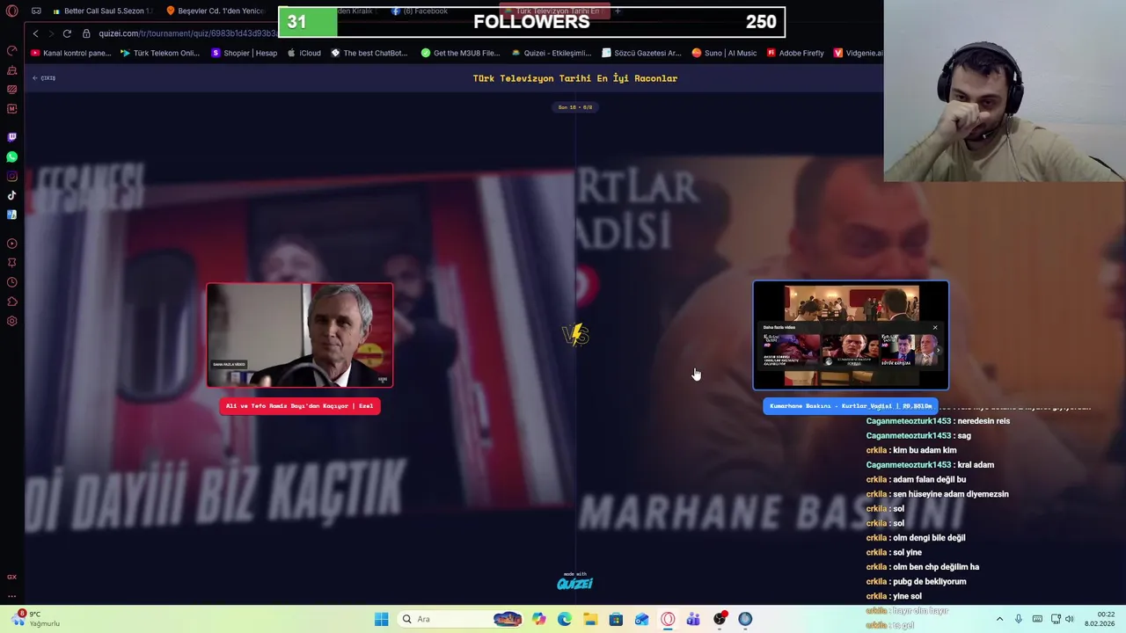
Task: Choose the Ezel Ramiz Dayı video thumbnail
Action: point(300,335)
